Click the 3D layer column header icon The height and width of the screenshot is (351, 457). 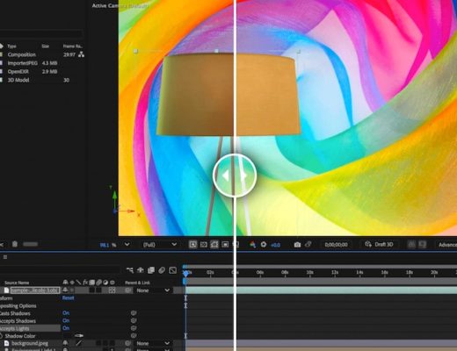tap(112, 283)
